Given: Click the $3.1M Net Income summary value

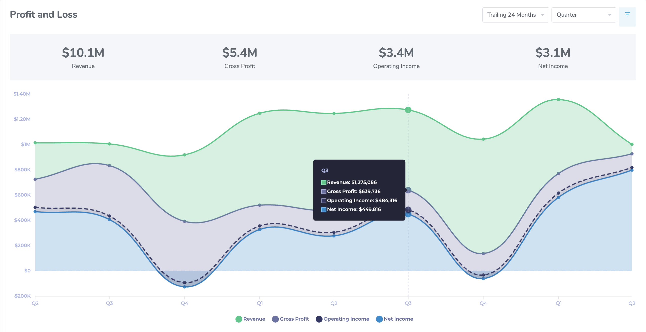Looking at the screenshot, I should click(553, 53).
